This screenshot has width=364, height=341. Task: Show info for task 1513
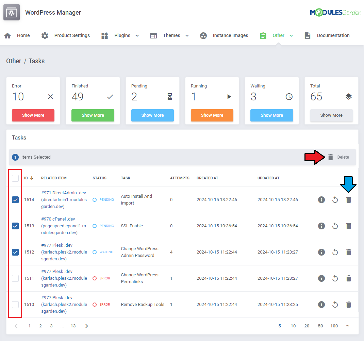click(x=321, y=226)
